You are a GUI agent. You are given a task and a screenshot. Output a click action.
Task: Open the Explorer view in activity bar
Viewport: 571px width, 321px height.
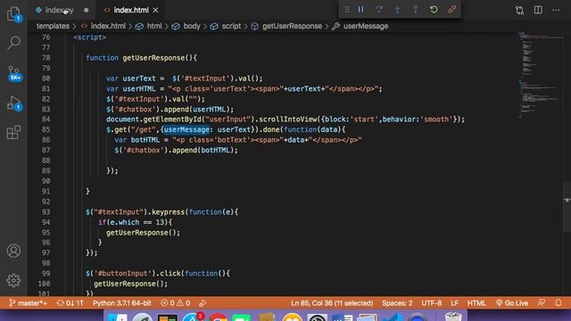(x=13, y=14)
